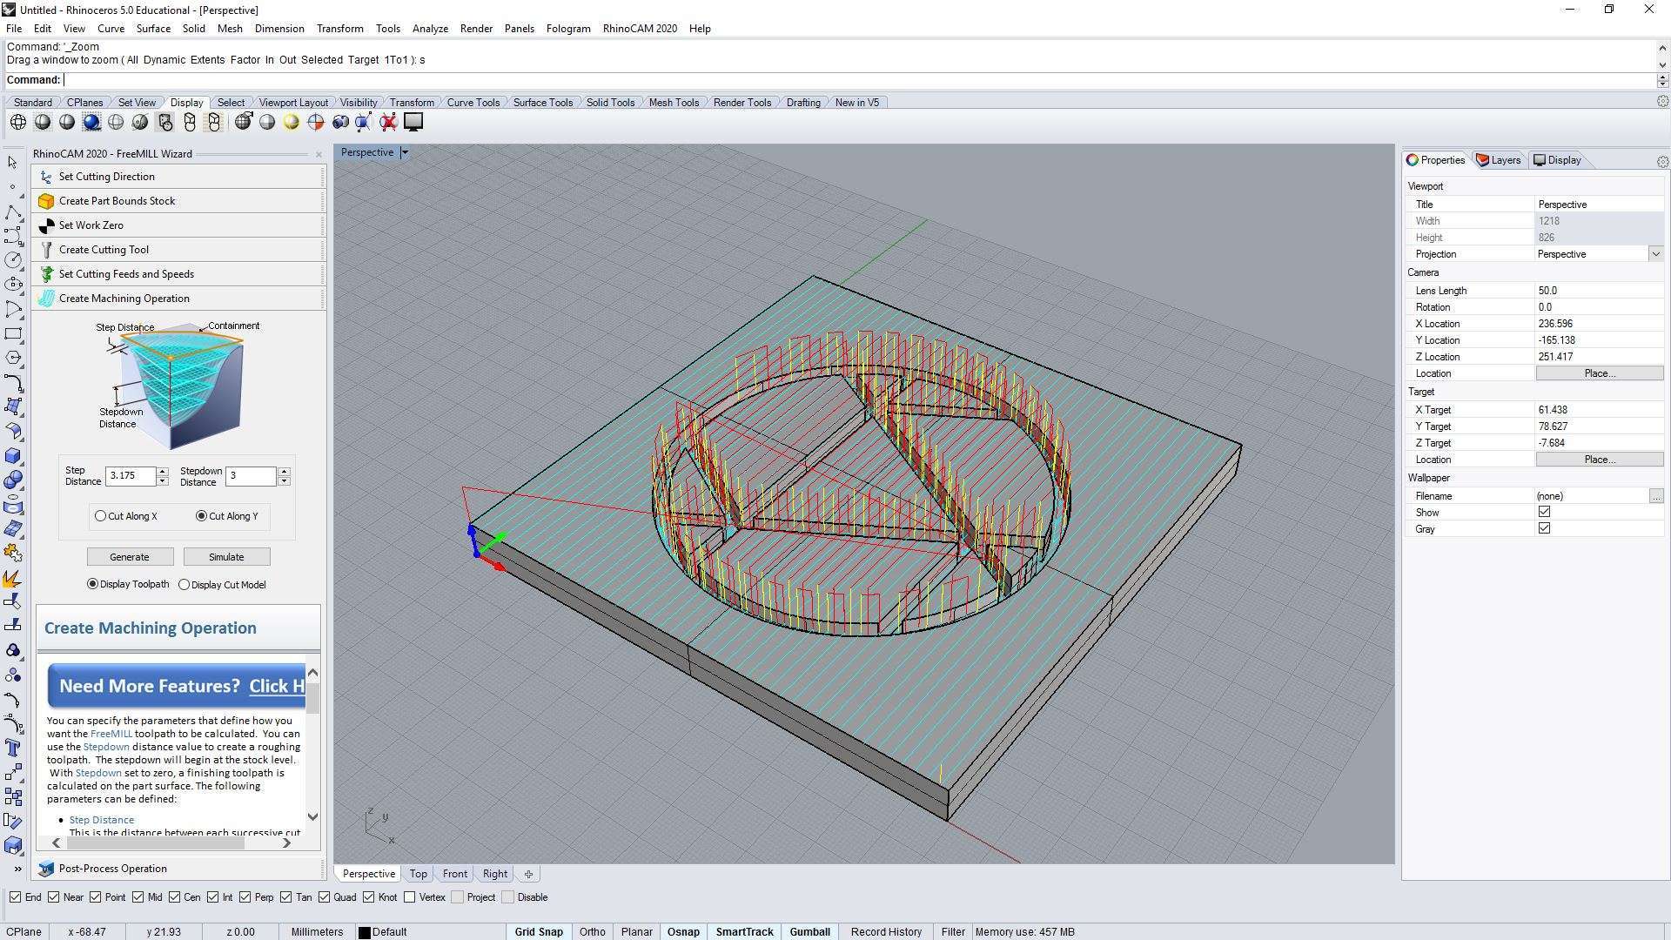Switch to the Right viewport tab

[495, 874]
